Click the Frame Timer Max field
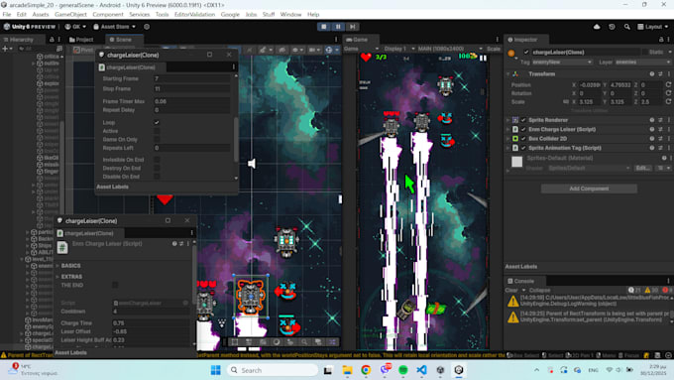The width and height of the screenshot is (674, 380). [x=191, y=101]
